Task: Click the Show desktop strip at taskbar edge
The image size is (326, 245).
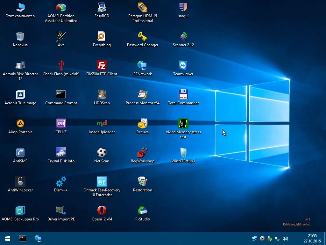Action: coord(325,239)
